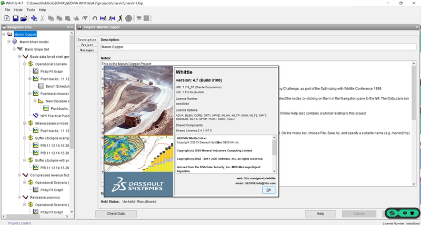The image size is (421, 225).
Task: Open the Node menu
Action: (18, 9)
